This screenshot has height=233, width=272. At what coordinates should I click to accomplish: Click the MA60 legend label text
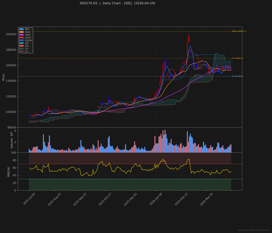28,35
